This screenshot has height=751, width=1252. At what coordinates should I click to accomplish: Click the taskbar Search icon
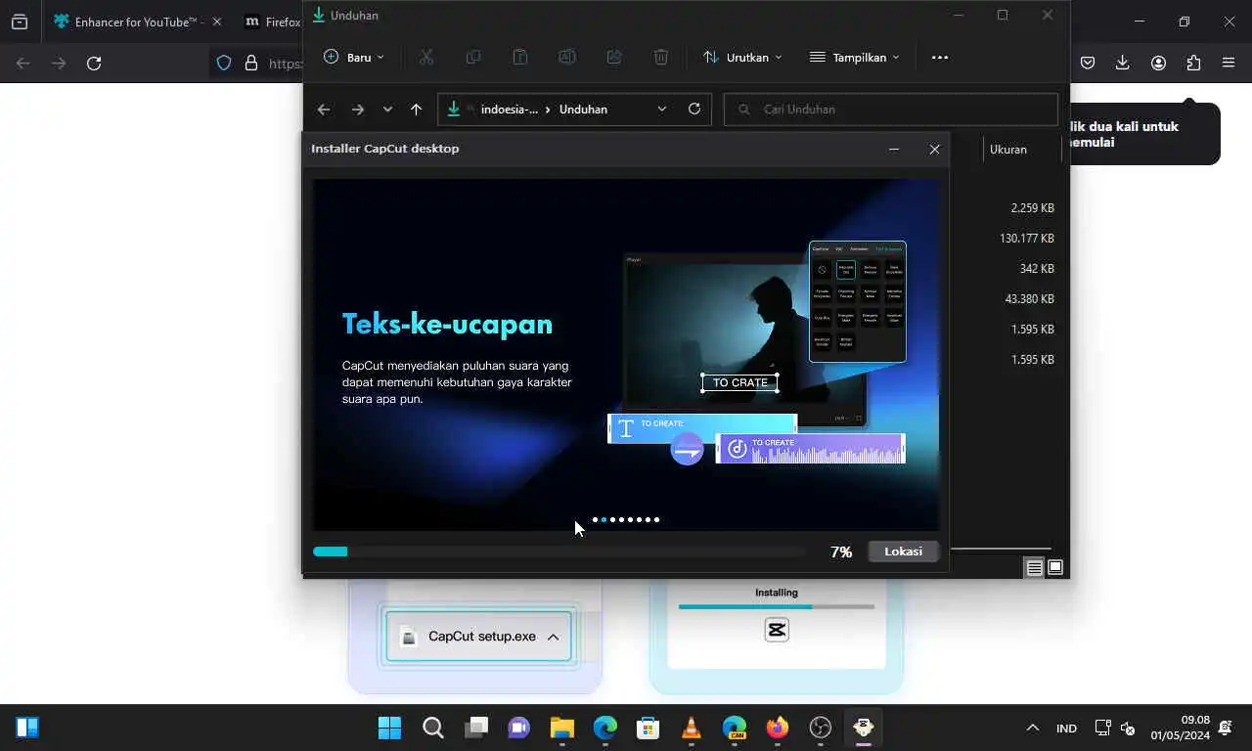[x=432, y=728]
